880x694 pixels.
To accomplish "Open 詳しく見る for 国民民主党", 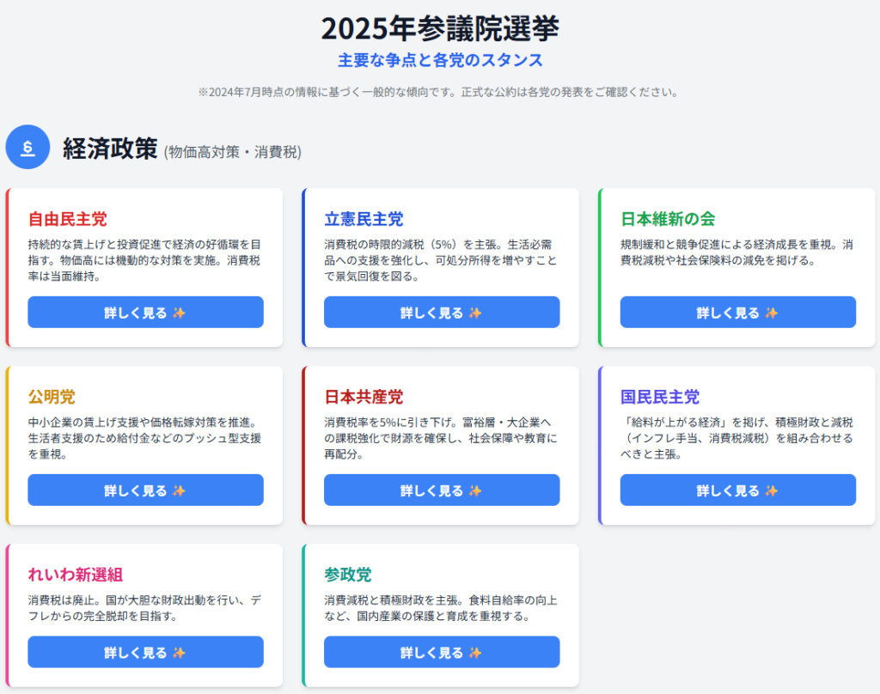I will pyautogui.click(x=738, y=490).
